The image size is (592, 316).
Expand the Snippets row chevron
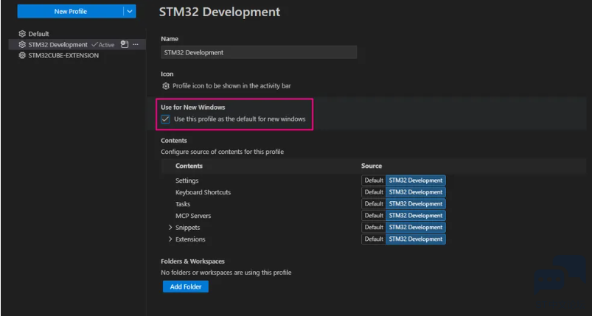170,228
